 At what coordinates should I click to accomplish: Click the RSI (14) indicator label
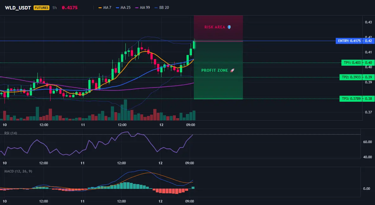[11, 133]
